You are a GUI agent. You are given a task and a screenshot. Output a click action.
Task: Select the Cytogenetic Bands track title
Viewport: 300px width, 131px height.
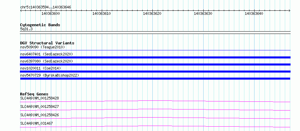(x=40, y=25)
